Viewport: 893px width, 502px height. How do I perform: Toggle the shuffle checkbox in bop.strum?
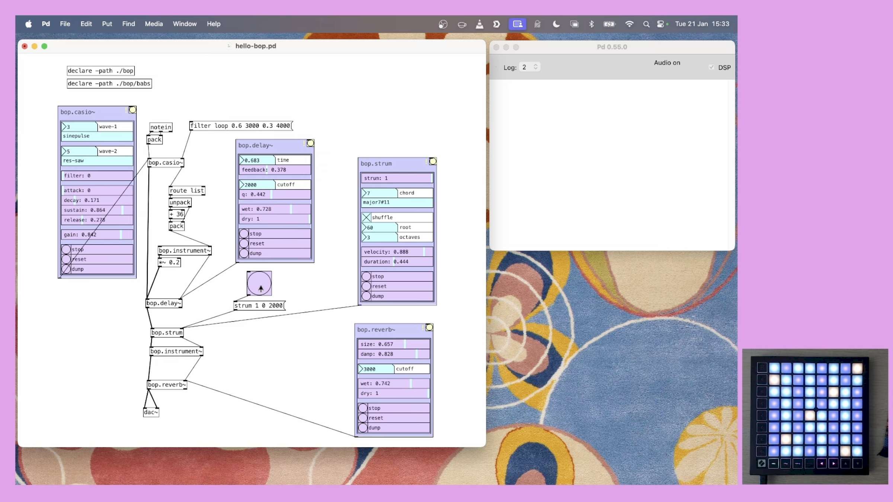[366, 217]
